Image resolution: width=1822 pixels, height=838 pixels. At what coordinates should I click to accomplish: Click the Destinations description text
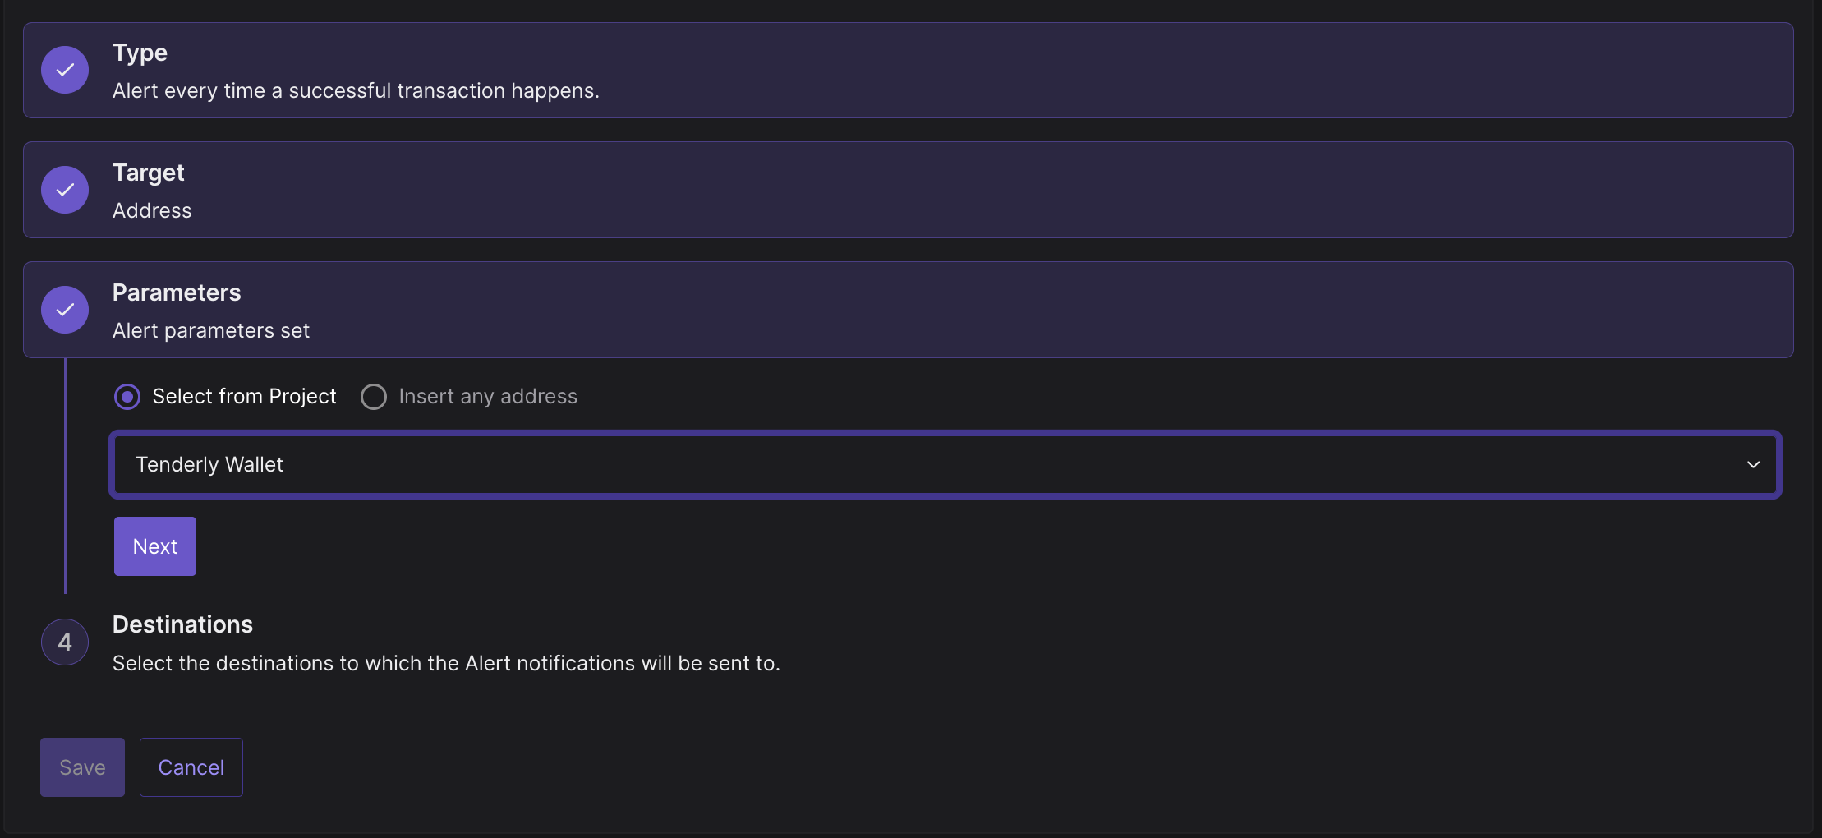pyautogui.click(x=446, y=663)
